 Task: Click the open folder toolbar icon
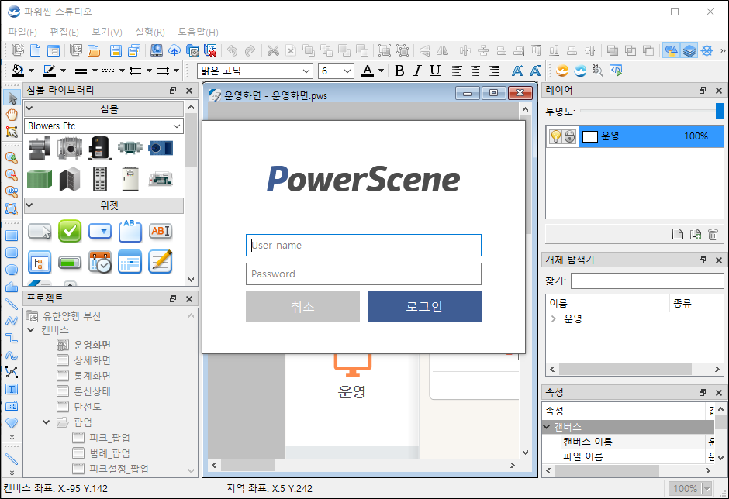(94, 50)
